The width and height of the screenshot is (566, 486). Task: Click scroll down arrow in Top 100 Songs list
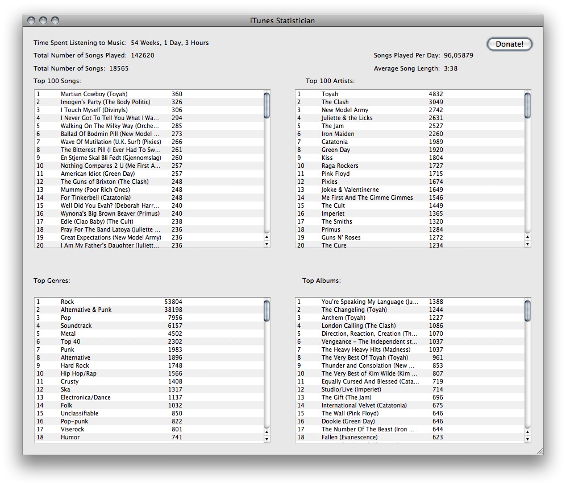coord(267,244)
